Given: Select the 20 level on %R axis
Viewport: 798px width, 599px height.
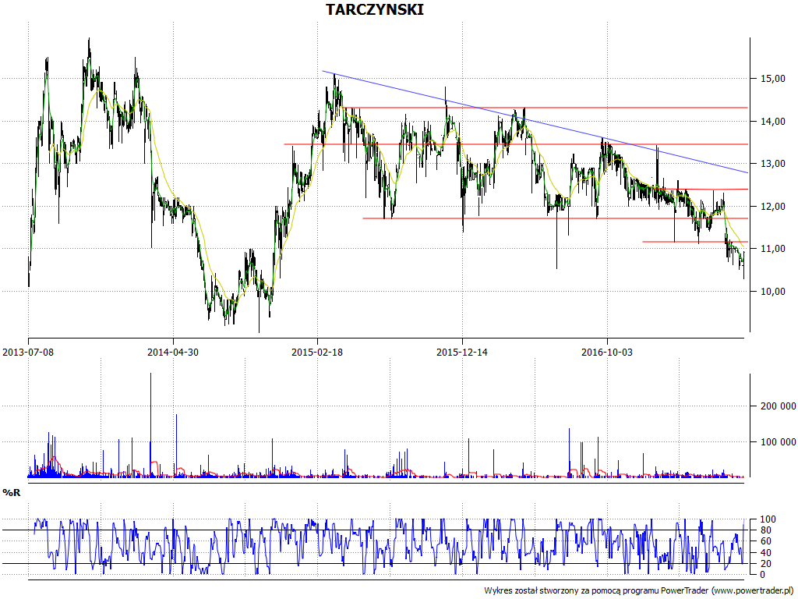Looking at the screenshot, I should 768,563.
